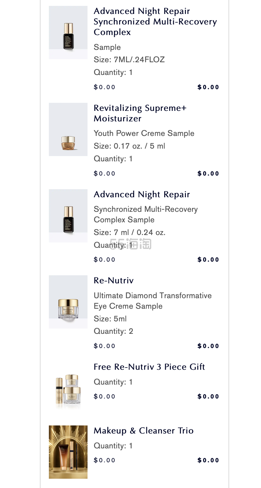Image resolution: width=261 pixels, height=488 pixels.
Task: Click bottle thumbnail beside the 7ML/.24FLOZ size
Action: coord(68,33)
